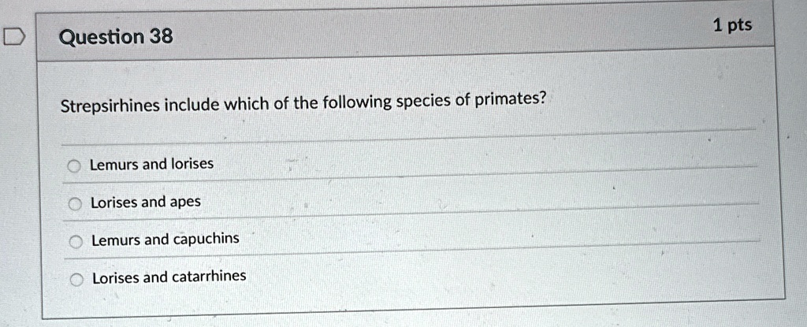Pick the Lemurs and capuchins radio button

(x=76, y=242)
